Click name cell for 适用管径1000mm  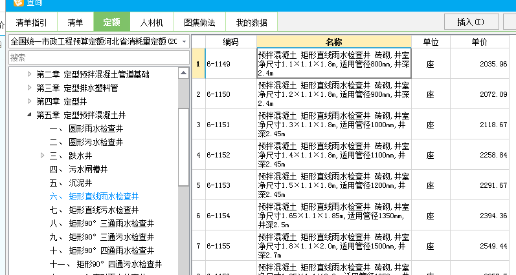[x=333, y=125]
